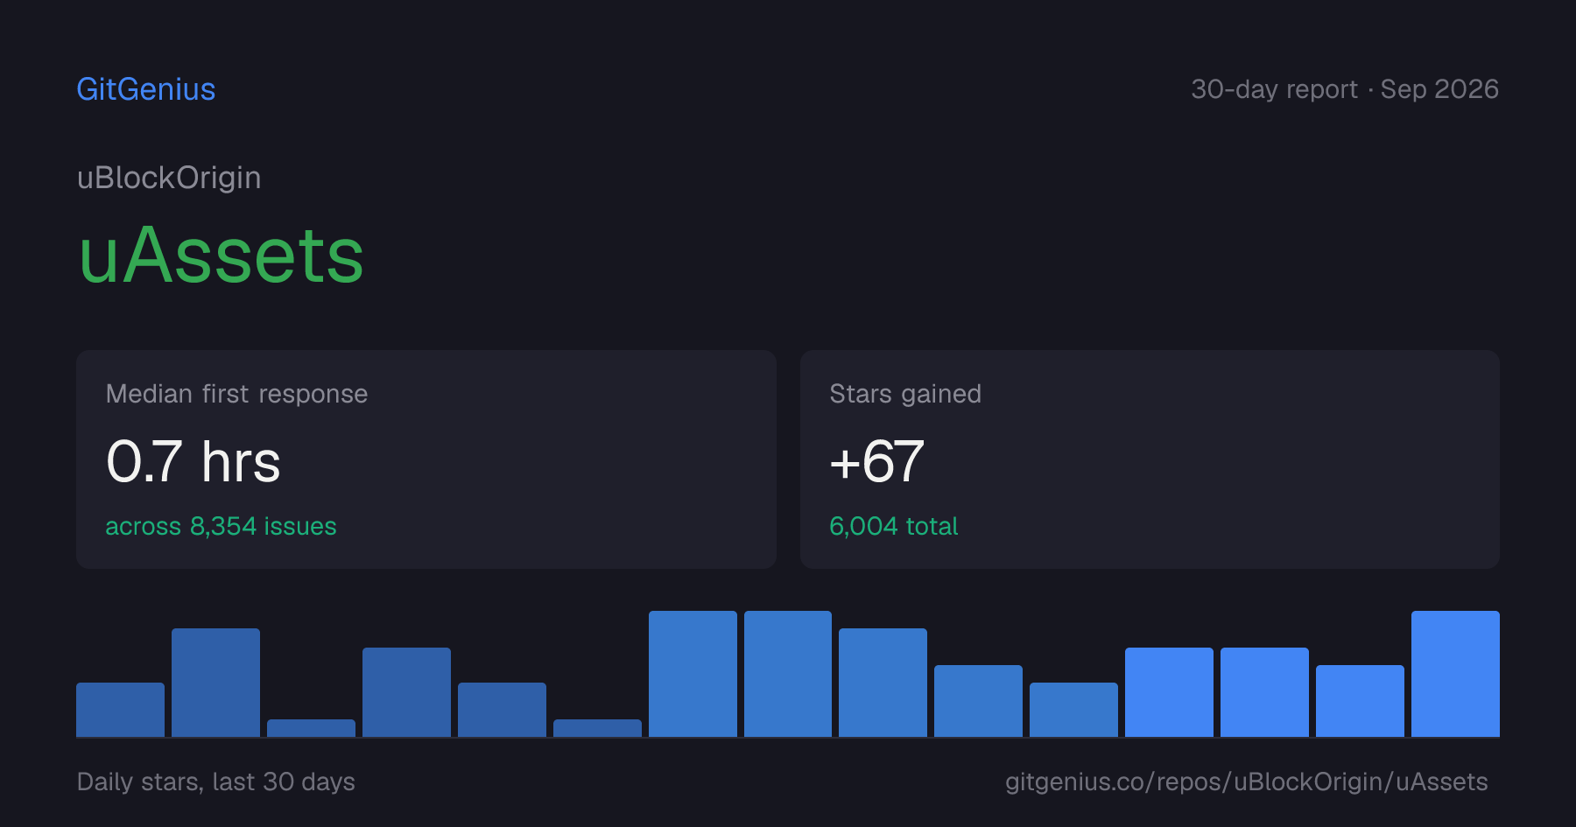Click the 30-day report Sep 2026 label

click(x=1345, y=89)
